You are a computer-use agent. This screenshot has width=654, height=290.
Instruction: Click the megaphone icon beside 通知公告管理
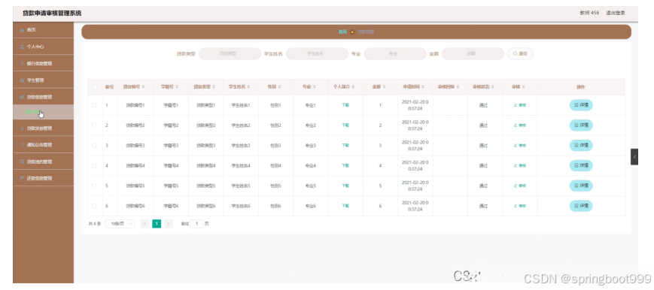tap(22, 145)
